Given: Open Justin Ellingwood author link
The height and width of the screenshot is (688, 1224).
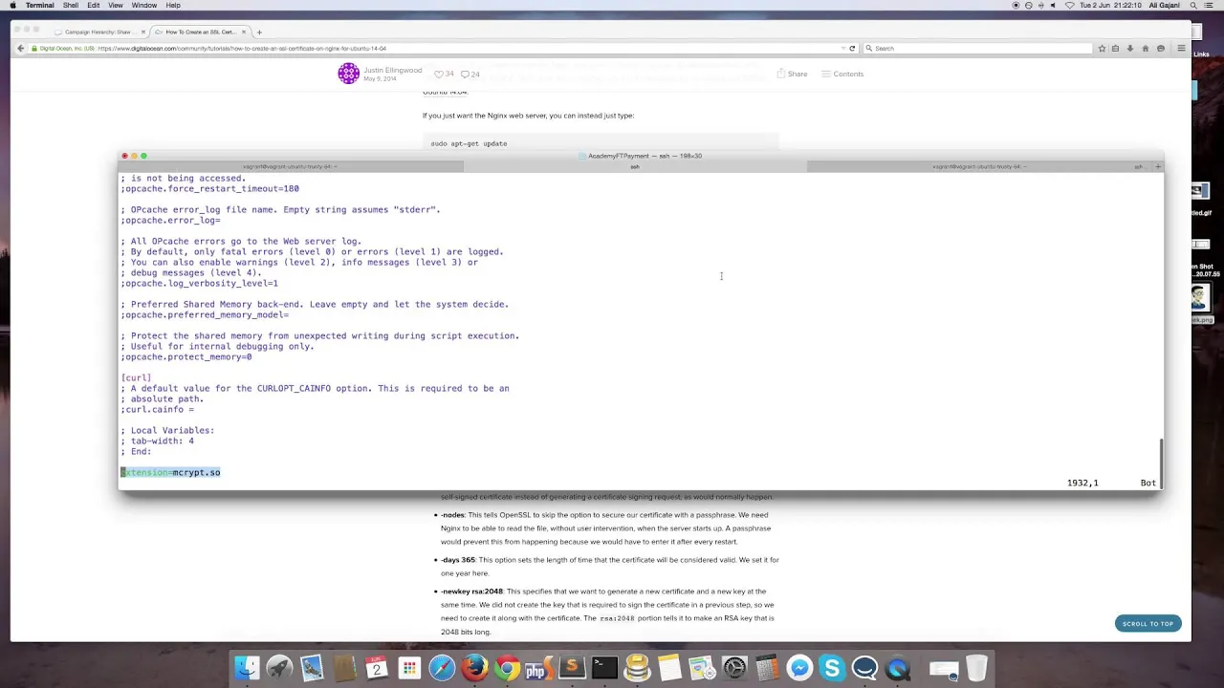Looking at the screenshot, I should click(392, 70).
